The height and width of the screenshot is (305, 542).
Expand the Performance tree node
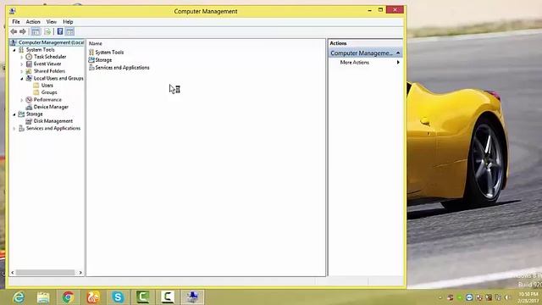(22, 100)
